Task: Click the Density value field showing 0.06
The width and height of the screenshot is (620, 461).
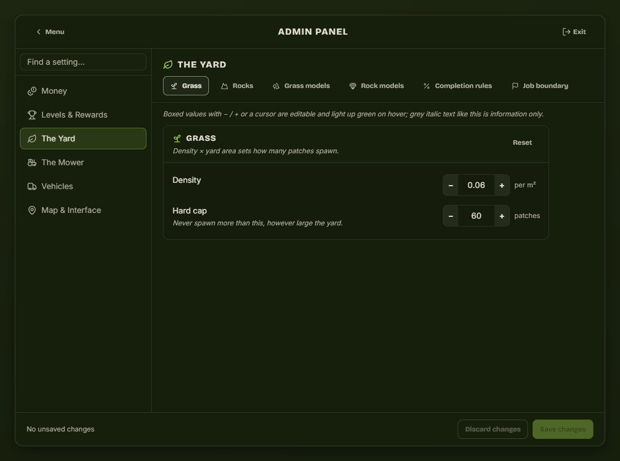Action: tap(476, 186)
